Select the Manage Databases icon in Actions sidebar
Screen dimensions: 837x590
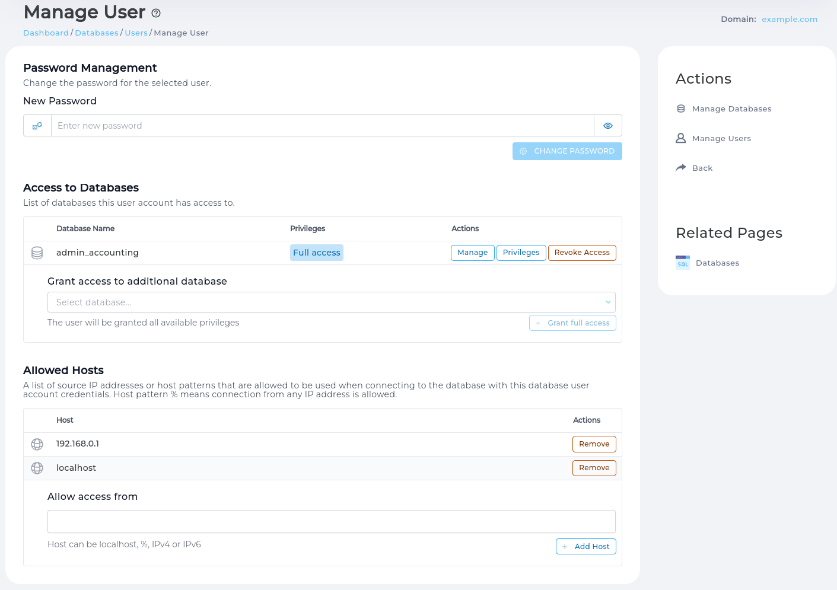680,109
